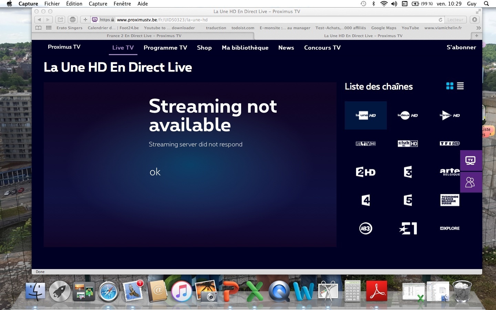The width and height of the screenshot is (496, 310).
Task: Open the todoist.com bookmark
Action: pos(243,28)
